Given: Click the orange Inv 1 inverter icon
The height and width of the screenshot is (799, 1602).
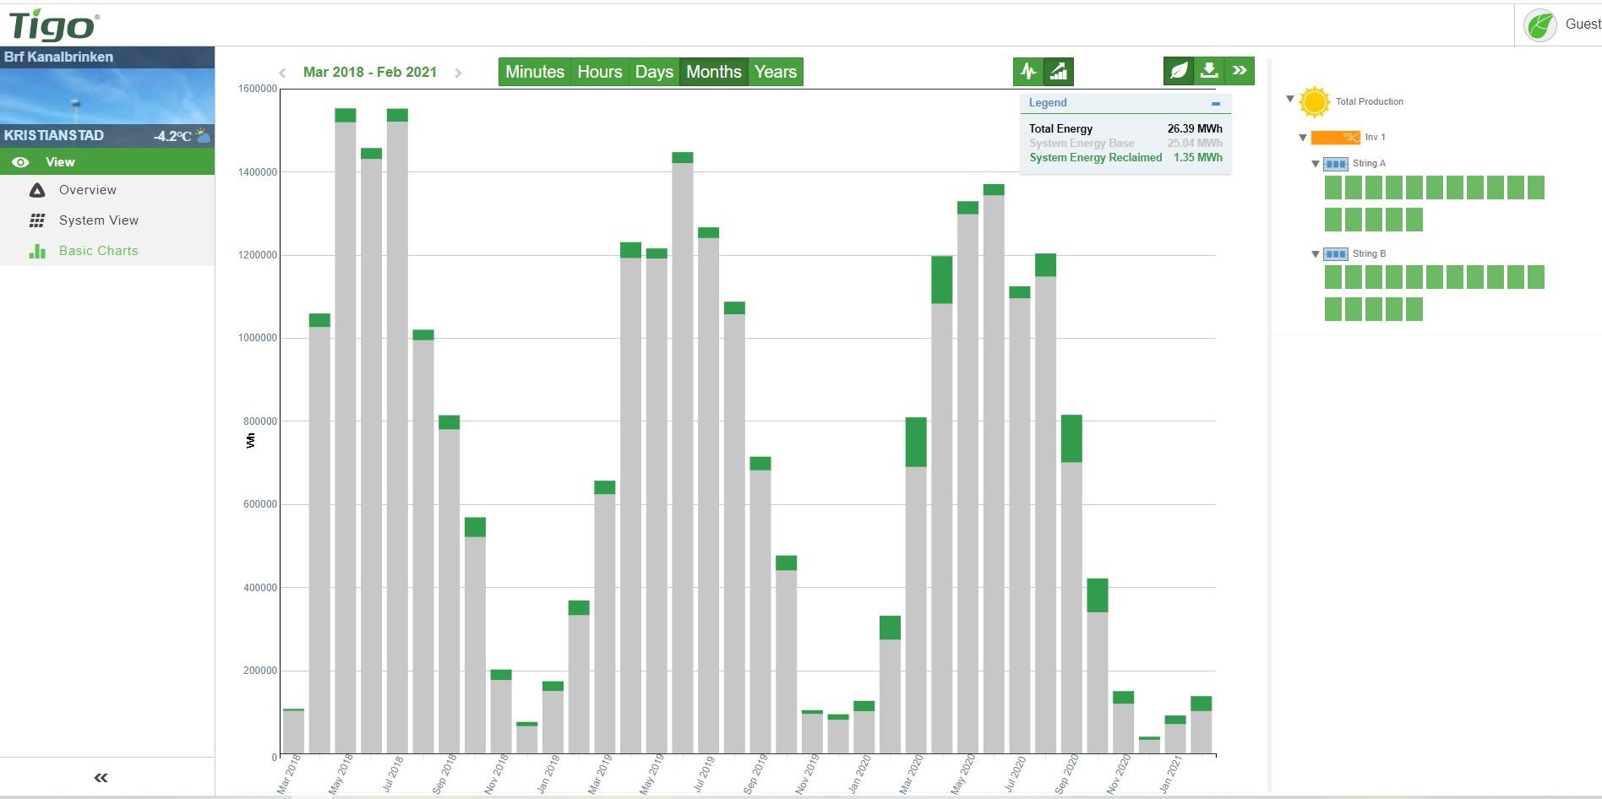Looking at the screenshot, I should (1335, 138).
